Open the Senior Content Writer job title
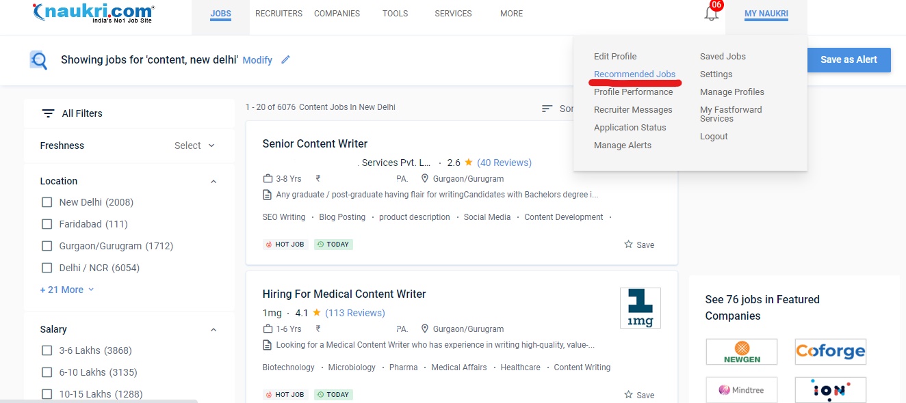Image resolution: width=906 pixels, height=403 pixels. click(315, 143)
